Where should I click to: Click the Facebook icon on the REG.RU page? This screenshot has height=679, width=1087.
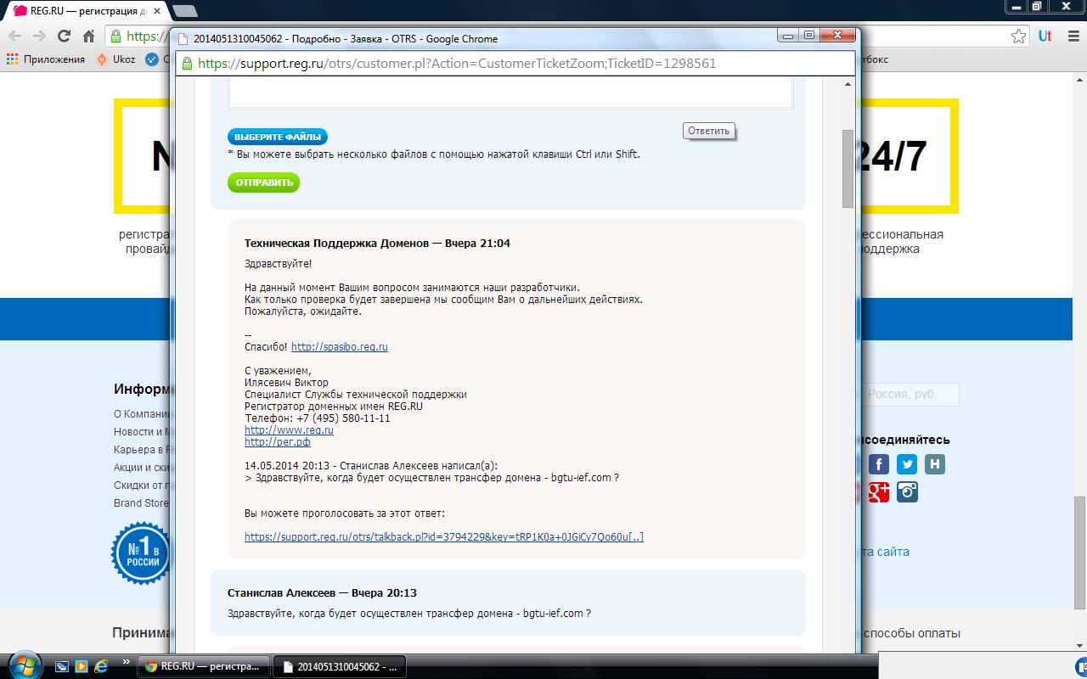(x=879, y=464)
